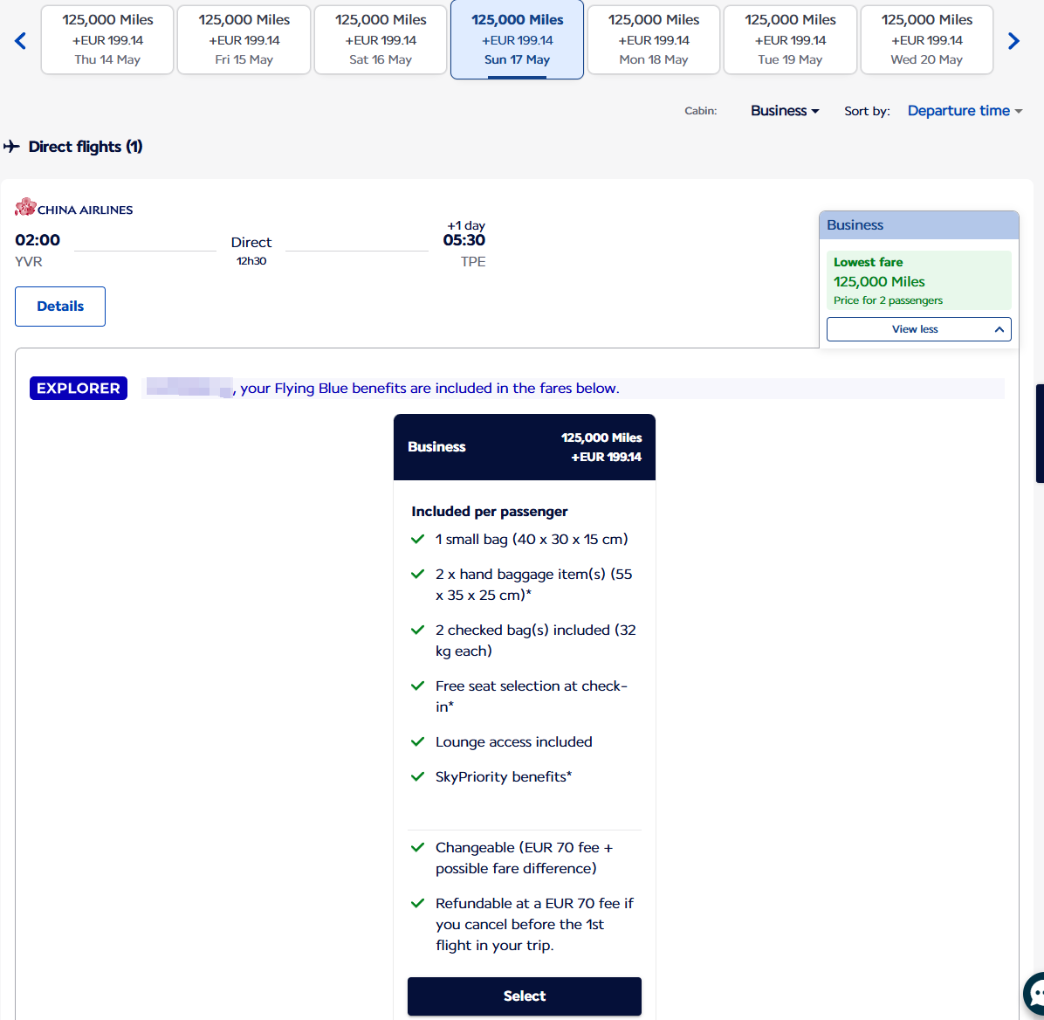Image resolution: width=1044 pixels, height=1020 pixels.
Task: Click the TPE airport code
Action: (x=473, y=261)
